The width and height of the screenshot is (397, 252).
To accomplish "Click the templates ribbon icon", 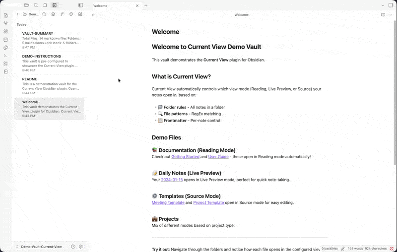I will pos(6,48).
